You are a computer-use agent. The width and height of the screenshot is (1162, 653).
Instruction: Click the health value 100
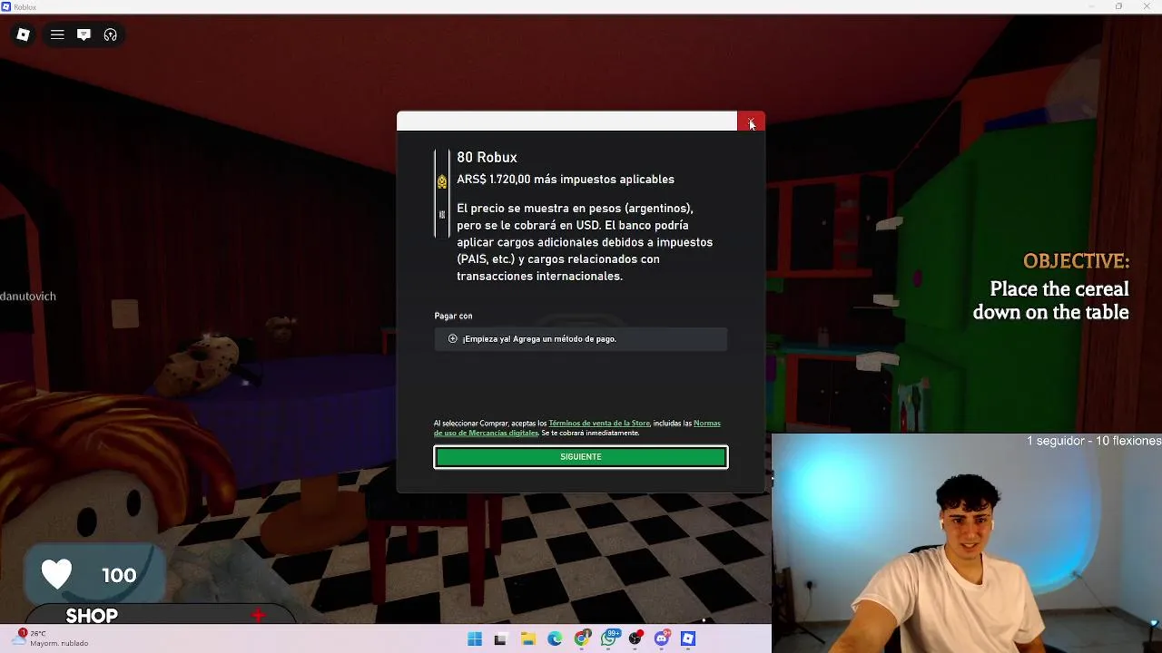(x=119, y=575)
